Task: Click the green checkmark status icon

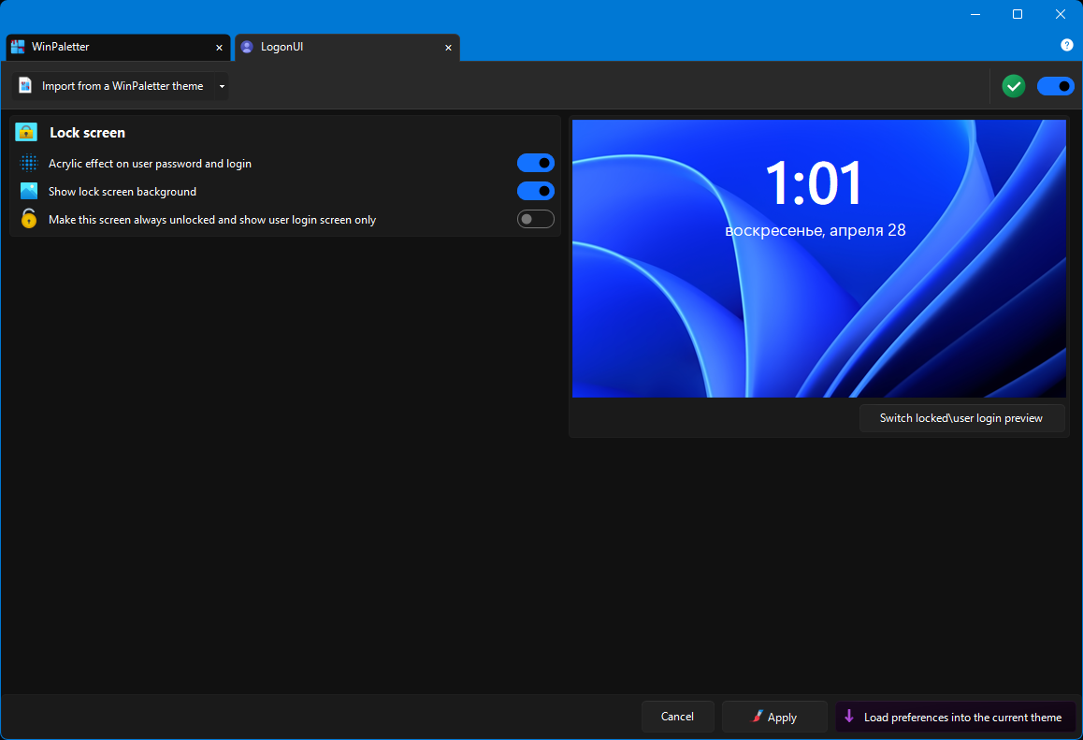Action: 1013,86
